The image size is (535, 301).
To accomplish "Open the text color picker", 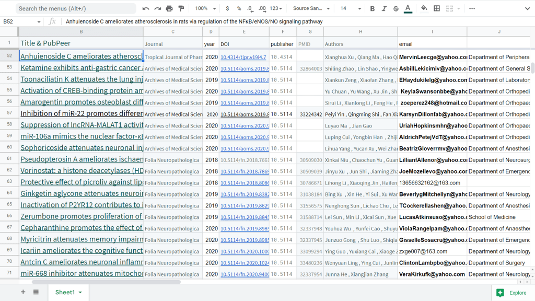I will click(408, 8).
